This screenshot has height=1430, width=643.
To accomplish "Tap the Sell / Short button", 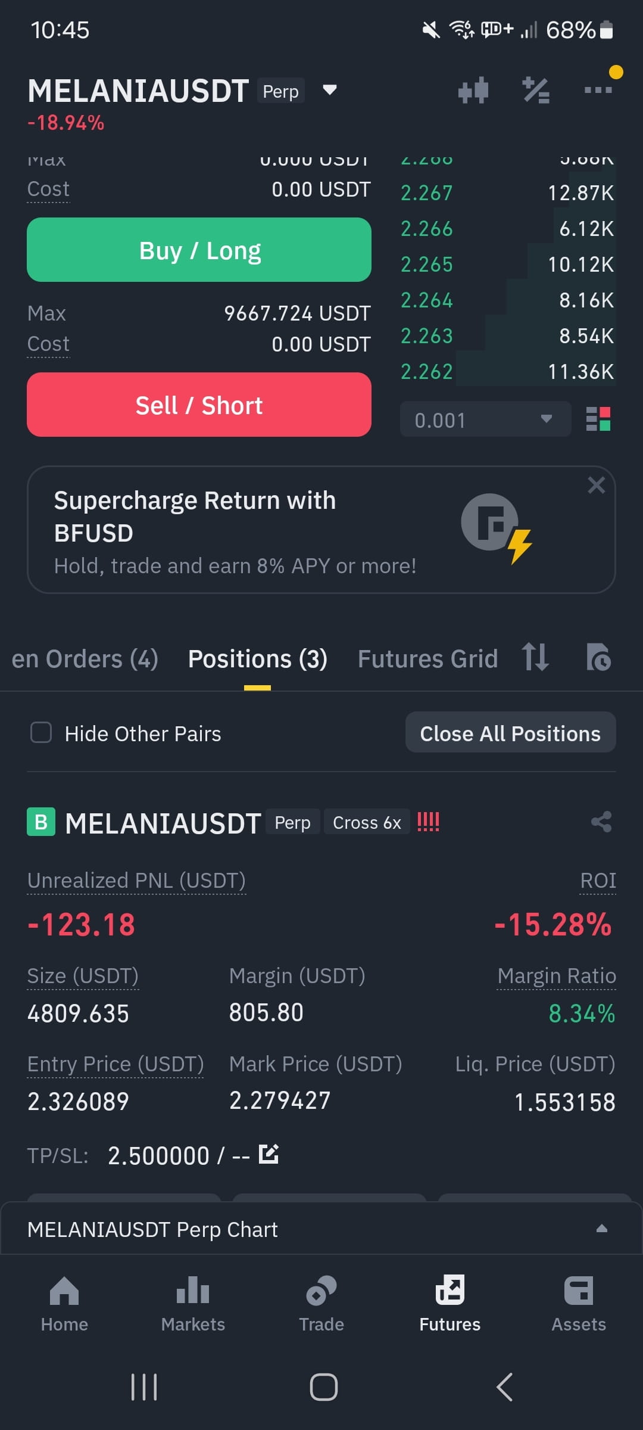I will click(x=199, y=405).
